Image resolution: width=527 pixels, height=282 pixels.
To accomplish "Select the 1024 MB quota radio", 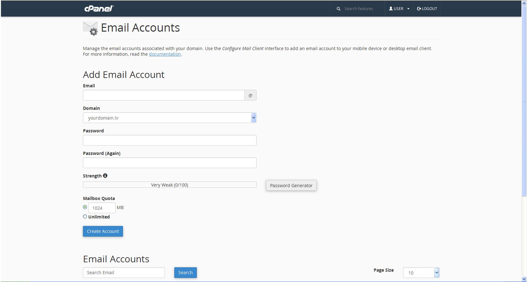I will [85, 207].
